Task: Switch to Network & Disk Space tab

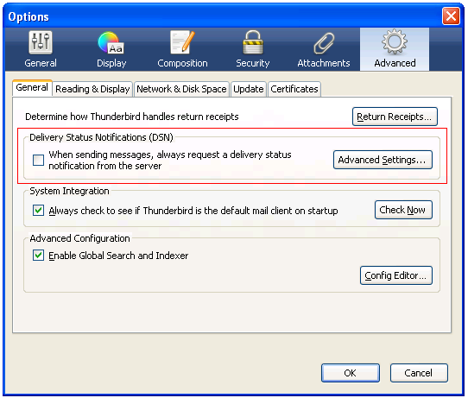Action: 181,89
